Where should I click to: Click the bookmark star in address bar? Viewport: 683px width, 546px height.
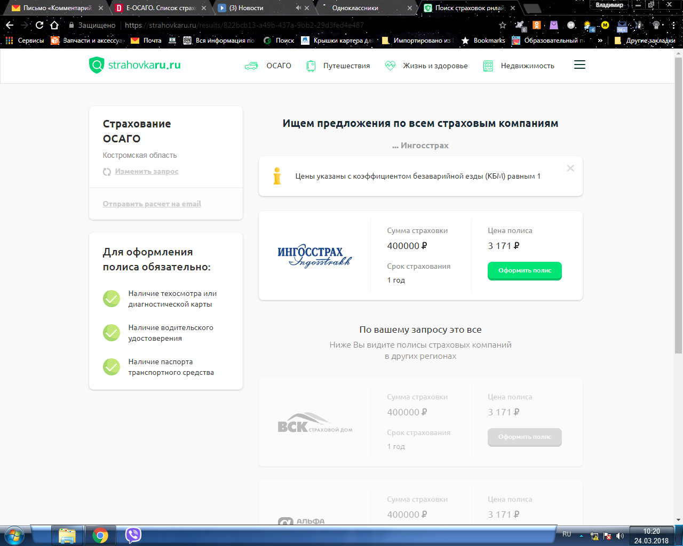point(502,25)
